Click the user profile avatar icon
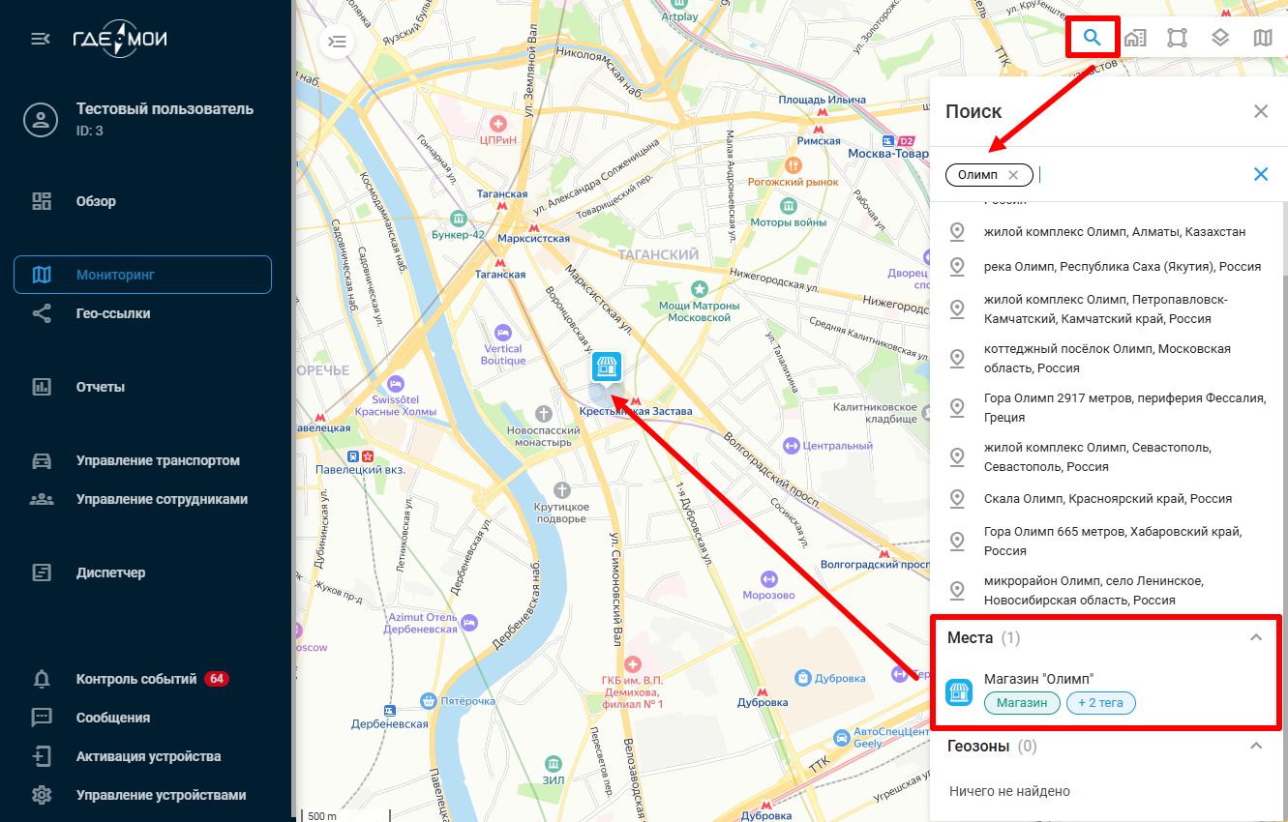1288x822 pixels. [41, 120]
